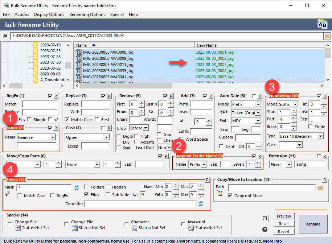Enable the Folders filter checkbox
This screenshot has width=332, height=244.
[x=86, y=187]
